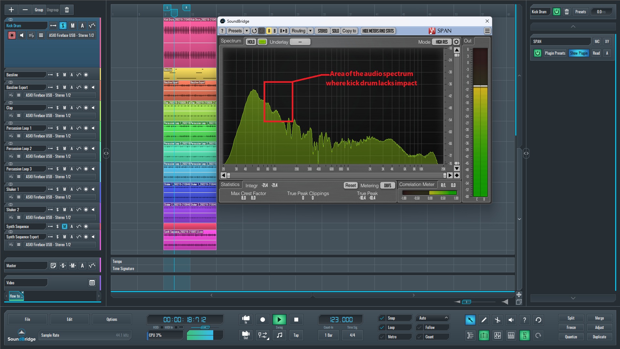Enable the Count checkbox
The width and height of the screenshot is (620, 349).
(x=420, y=337)
